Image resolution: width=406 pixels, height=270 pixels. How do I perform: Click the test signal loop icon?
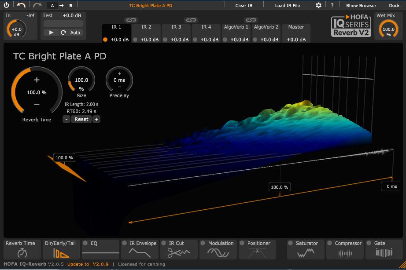(63, 33)
